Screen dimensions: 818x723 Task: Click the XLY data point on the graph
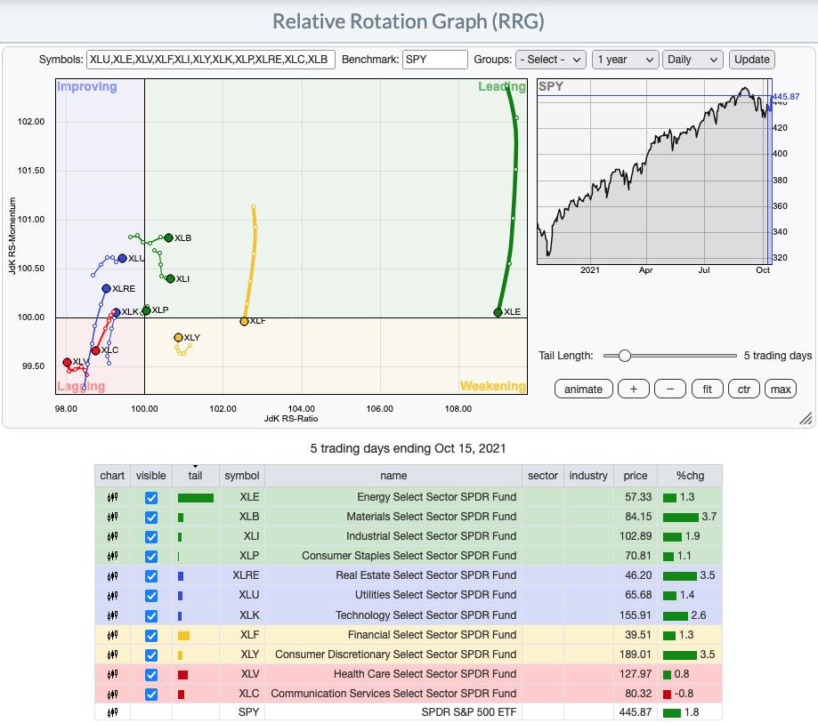tap(178, 337)
